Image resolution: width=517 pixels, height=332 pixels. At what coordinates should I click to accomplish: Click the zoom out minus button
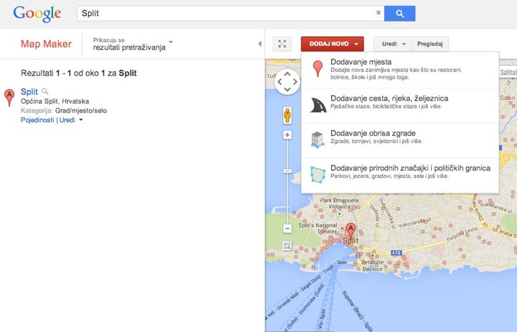287,229
